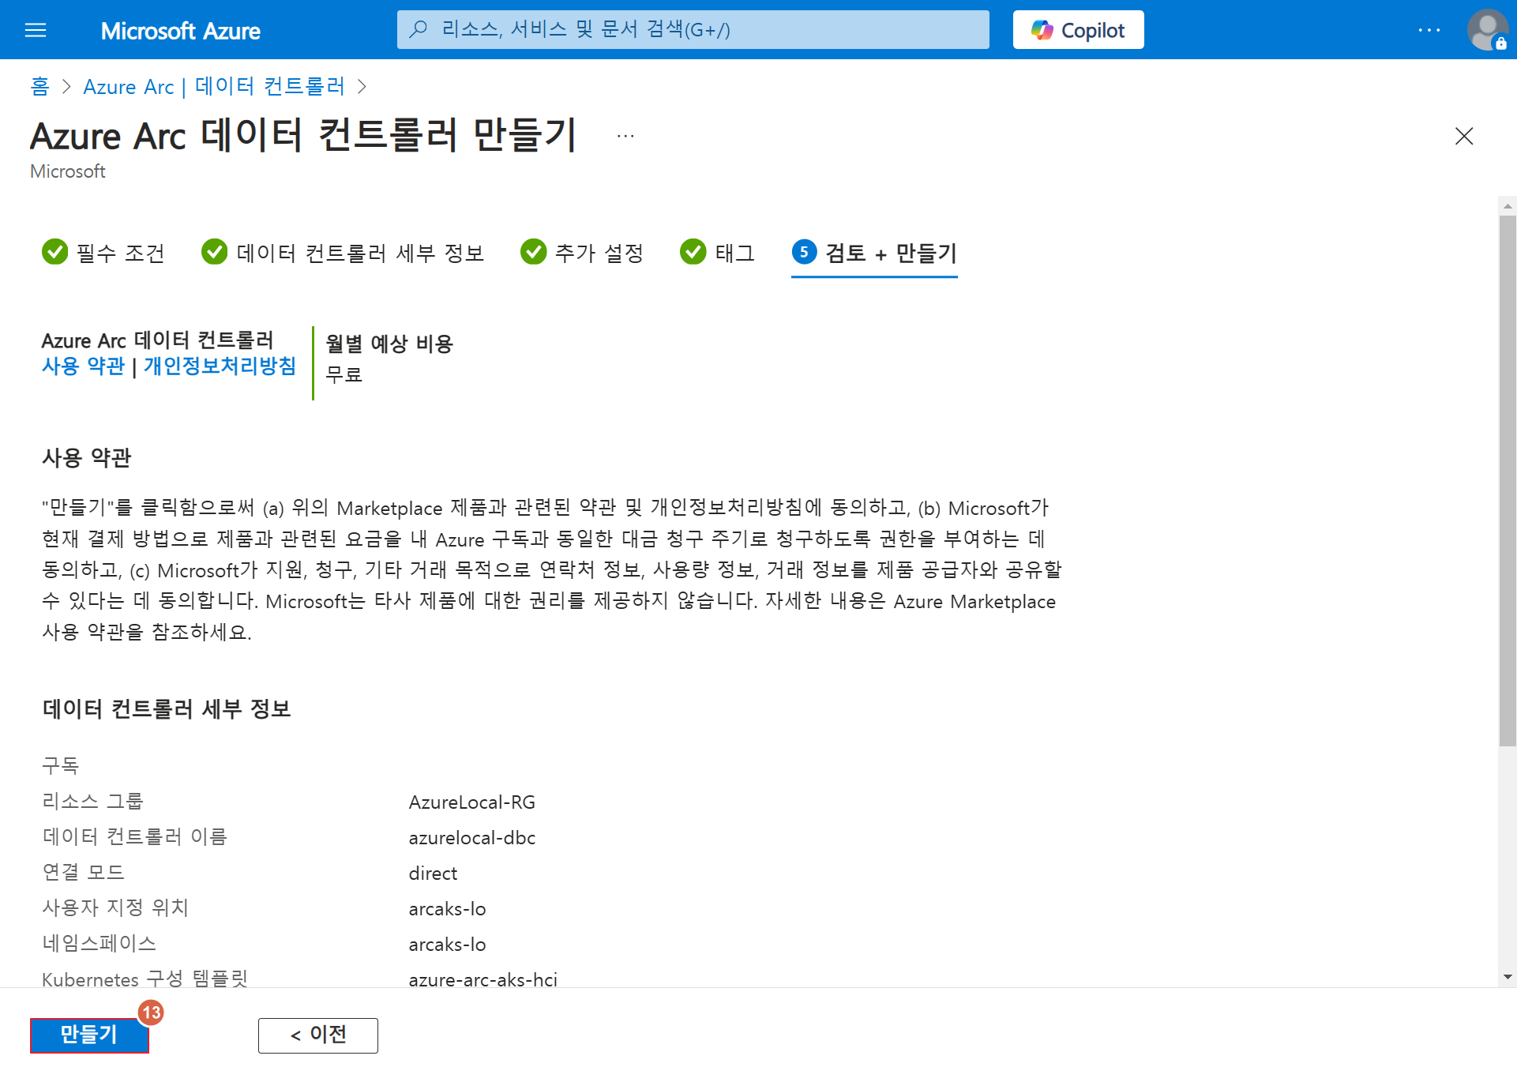Image resolution: width=1517 pixels, height=1082 pixels.
Task: Click the 만들기 create button
Action: click(x=89, y=1035)
